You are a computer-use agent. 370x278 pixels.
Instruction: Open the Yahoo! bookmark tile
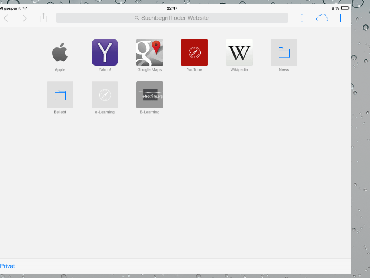coord(105,52)
